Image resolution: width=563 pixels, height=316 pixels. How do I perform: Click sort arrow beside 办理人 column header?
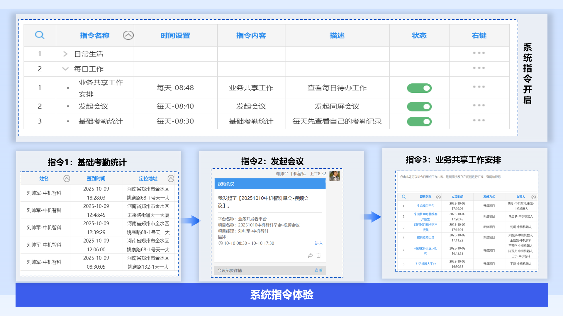click(x=534, y=197)
